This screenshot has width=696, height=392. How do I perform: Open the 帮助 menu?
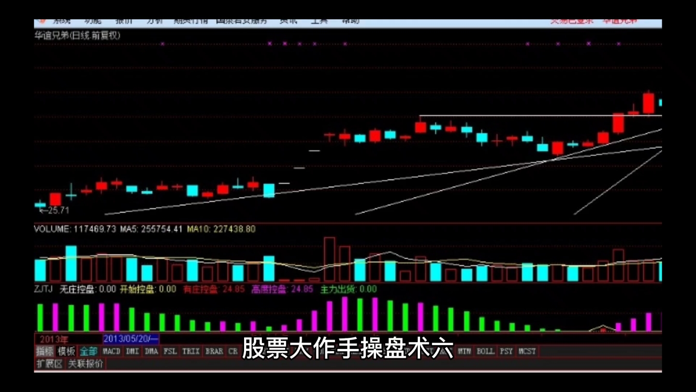coord(351,22)
